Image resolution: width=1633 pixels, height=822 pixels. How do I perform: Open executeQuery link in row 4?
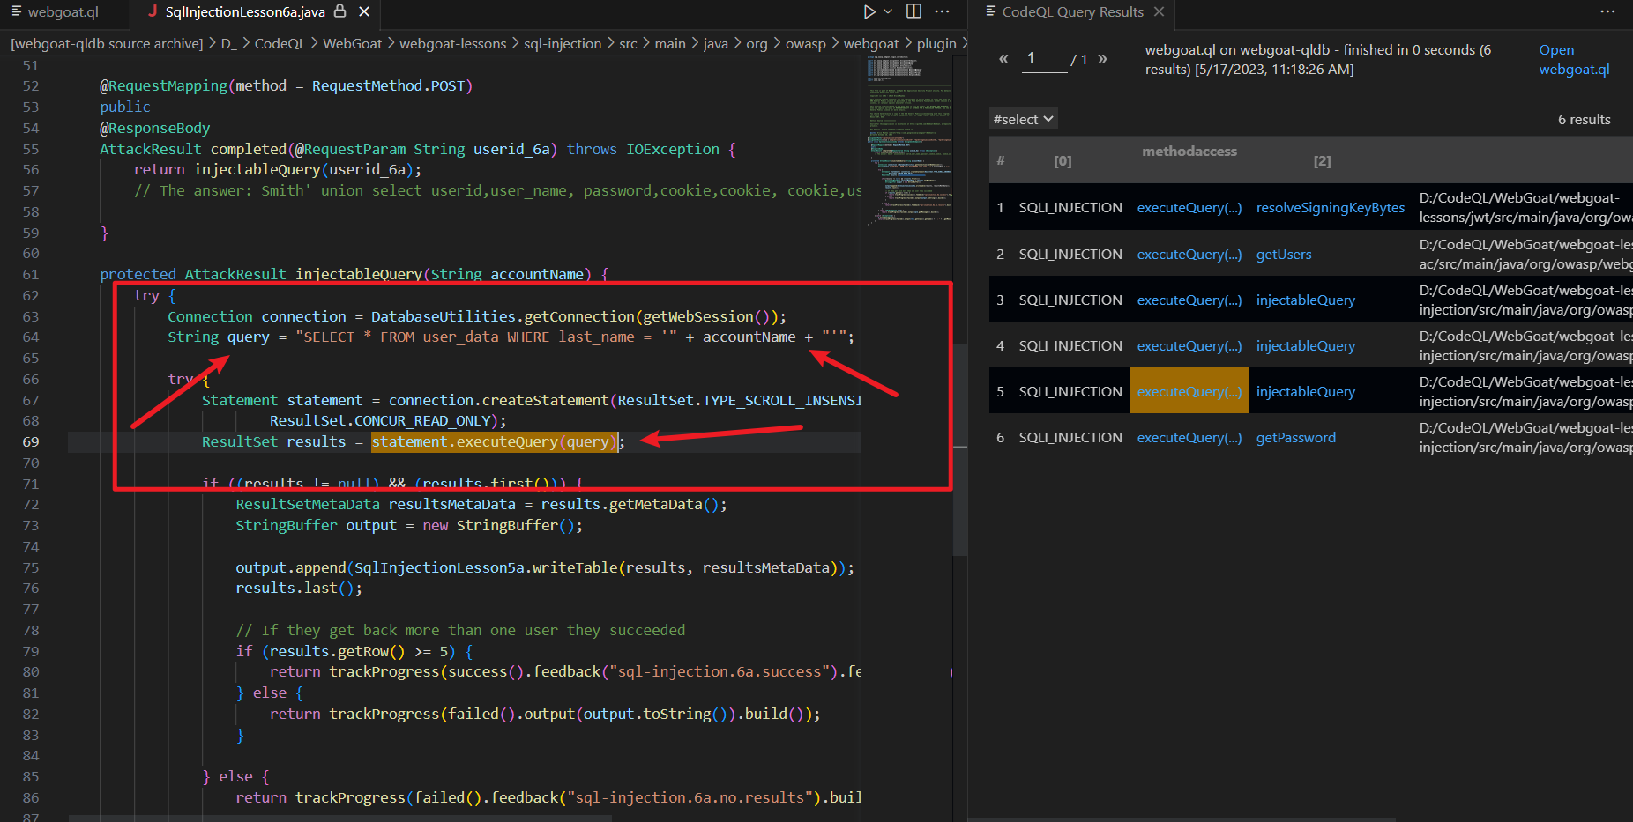tap(1189, 346)
